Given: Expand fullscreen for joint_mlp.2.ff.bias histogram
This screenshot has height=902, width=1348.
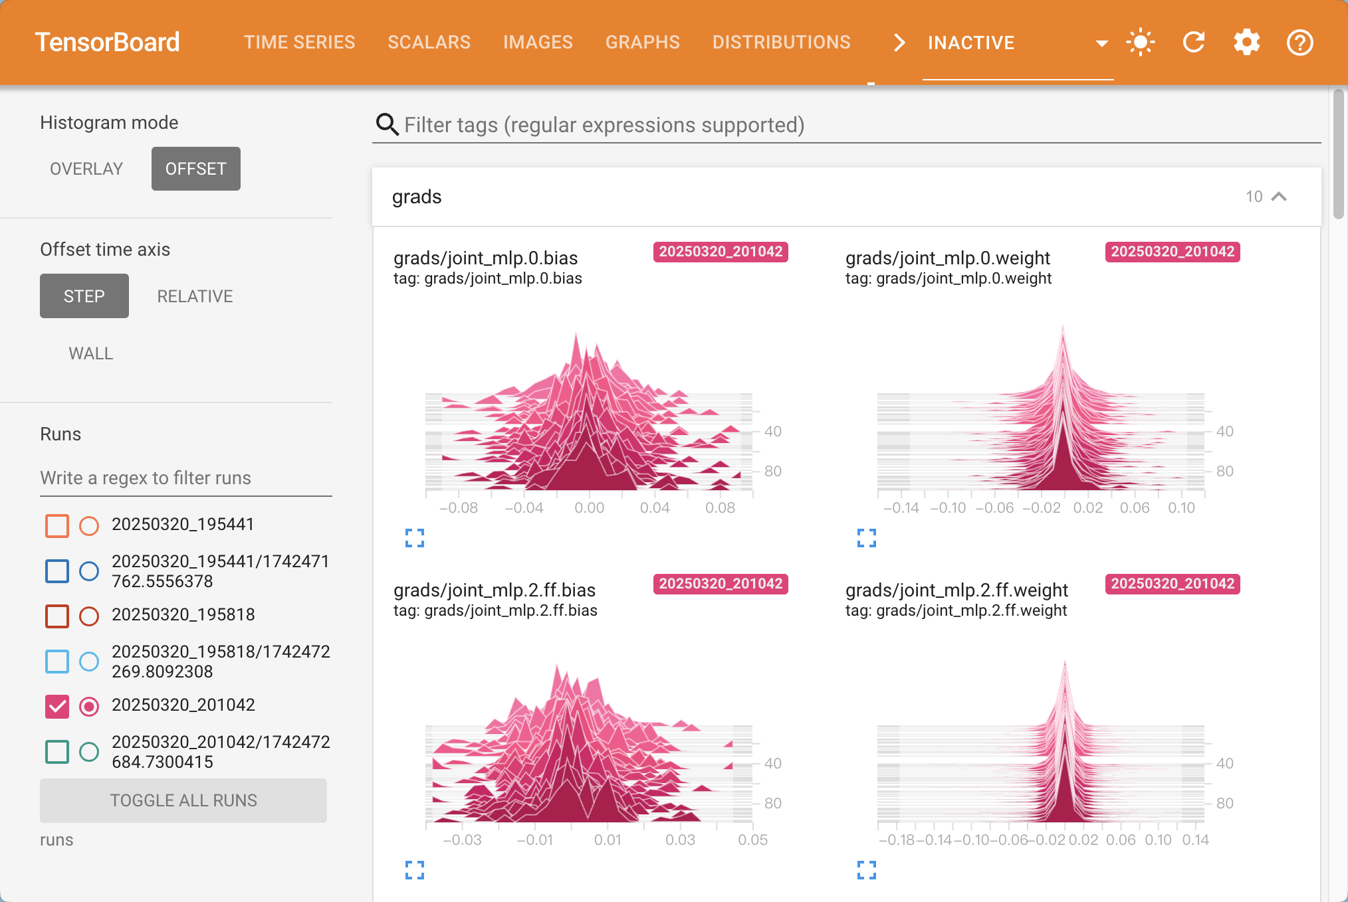Looking at the screenshot, I should click(415, 869).
